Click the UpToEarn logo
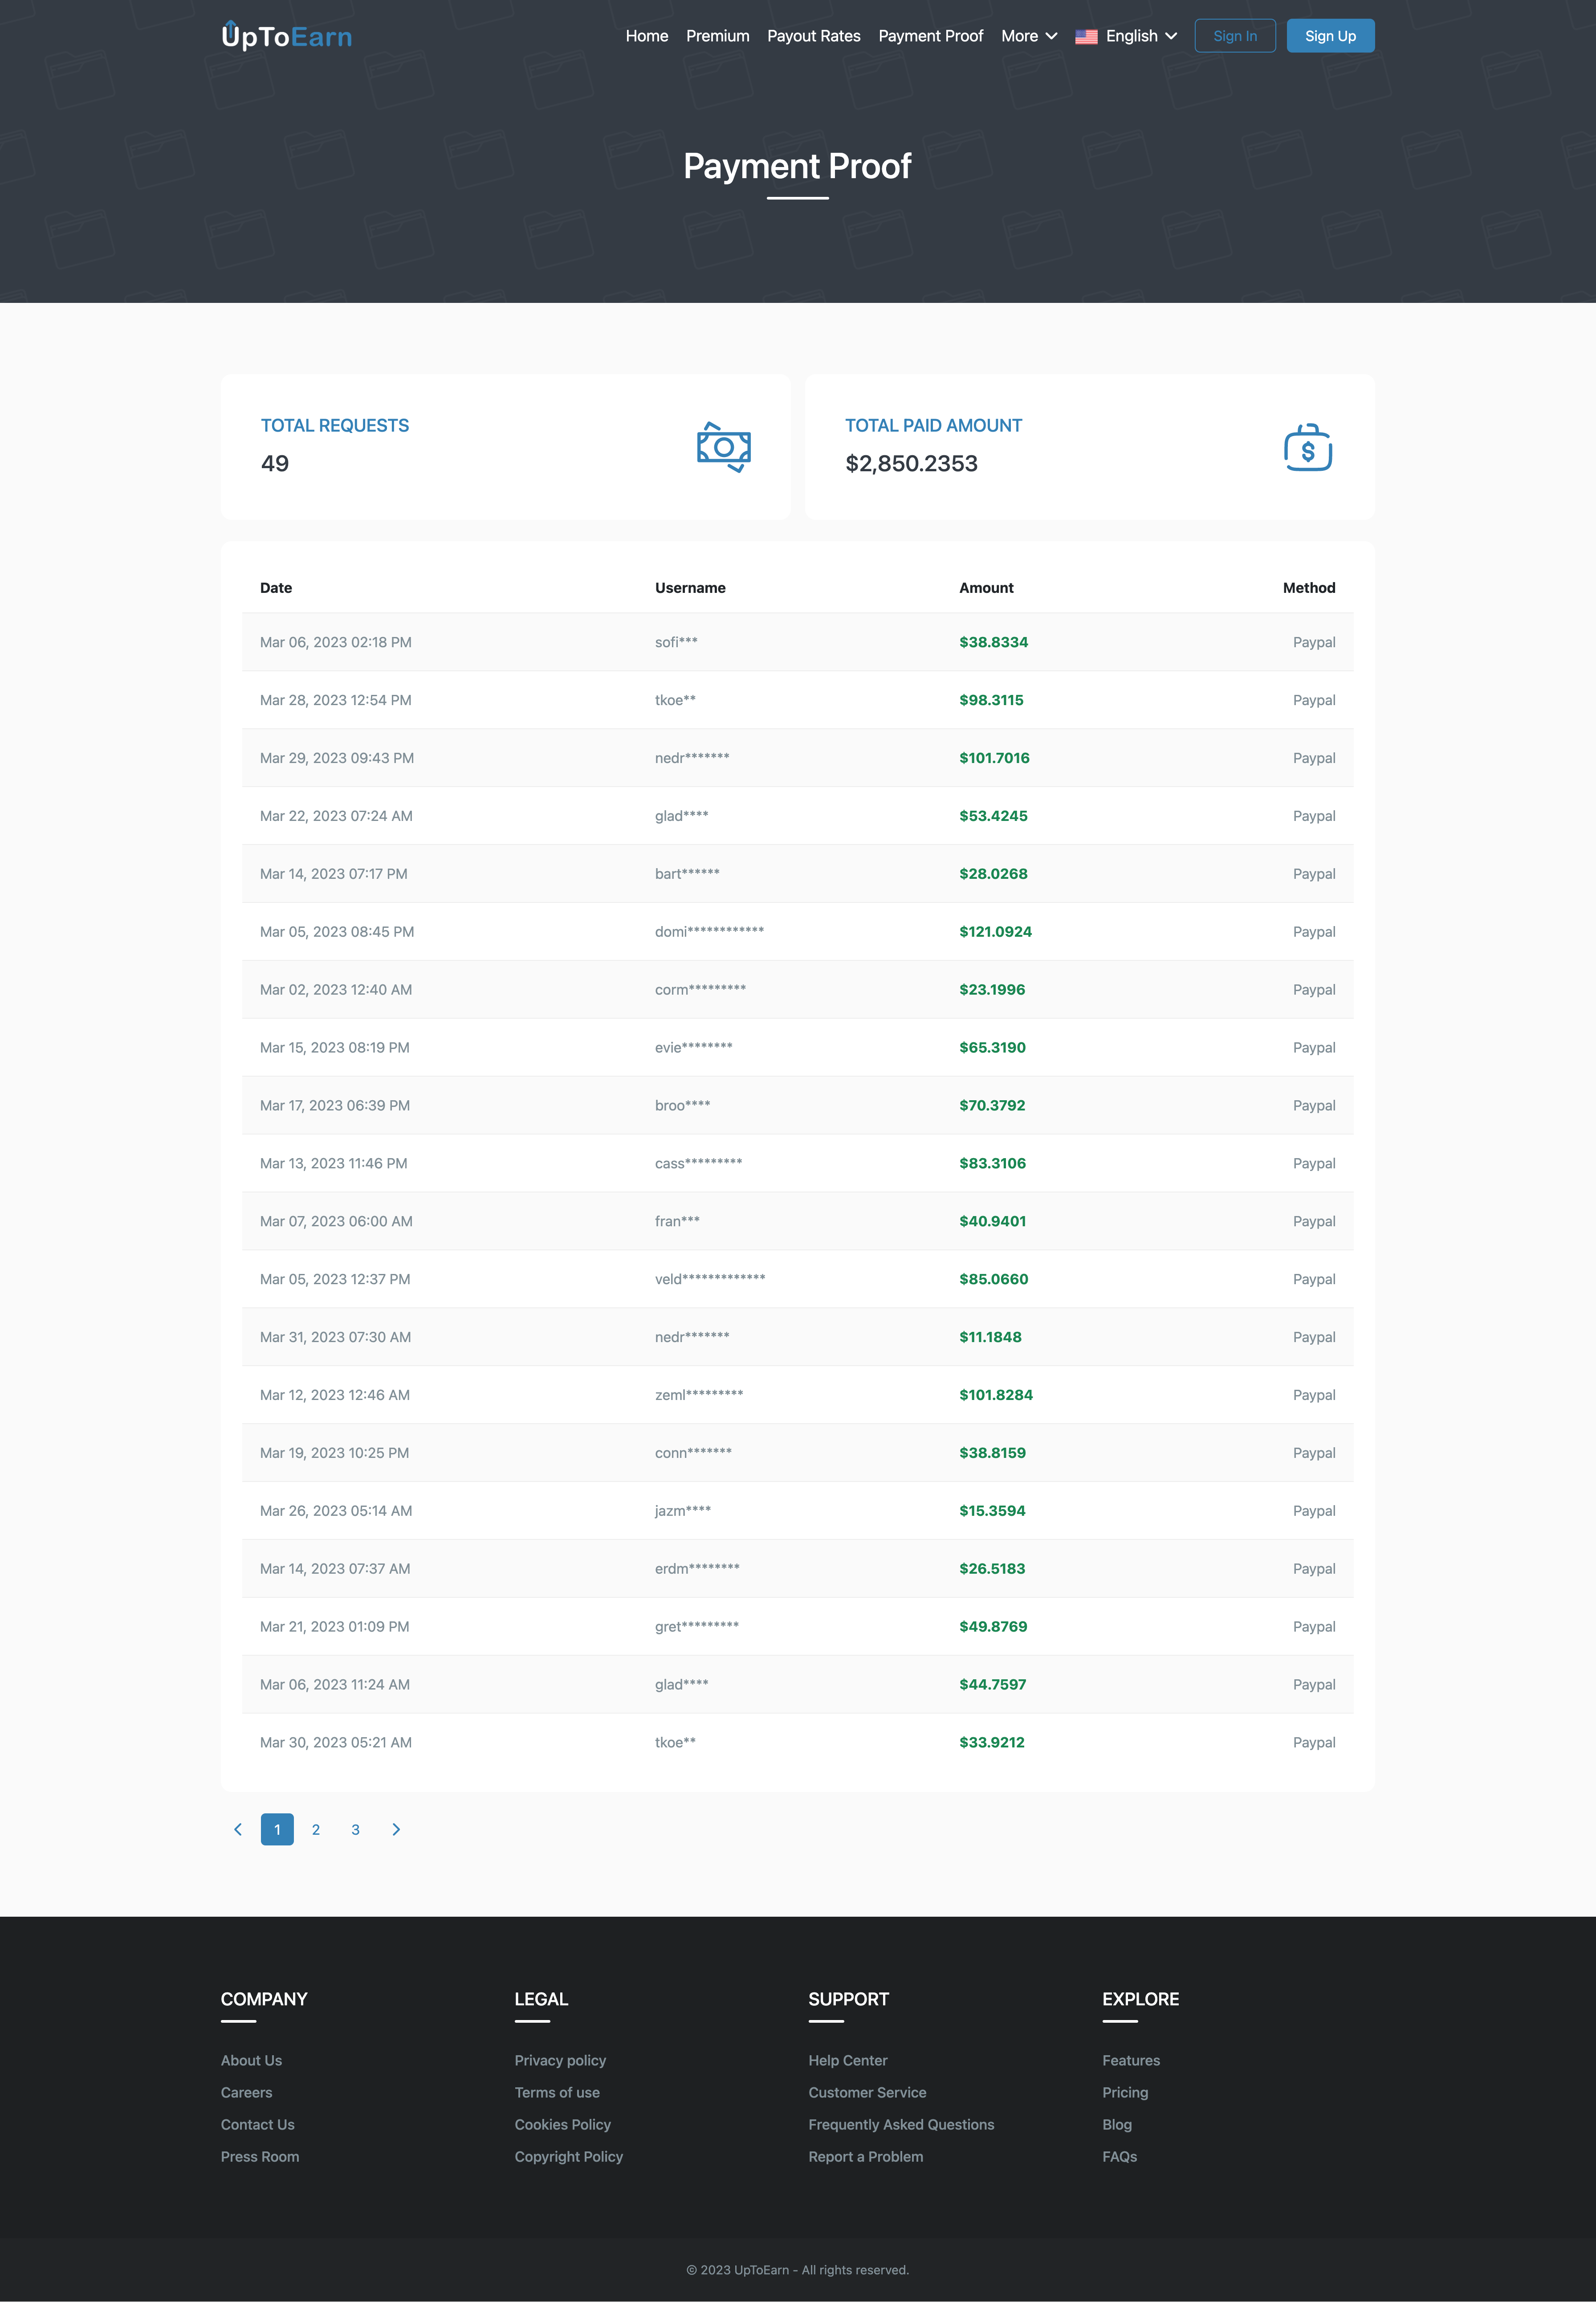 tap(286, 36)
